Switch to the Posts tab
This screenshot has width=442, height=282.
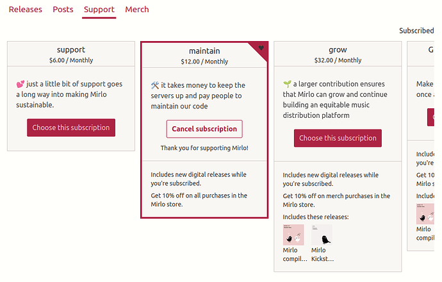click(x=63, y=10)
